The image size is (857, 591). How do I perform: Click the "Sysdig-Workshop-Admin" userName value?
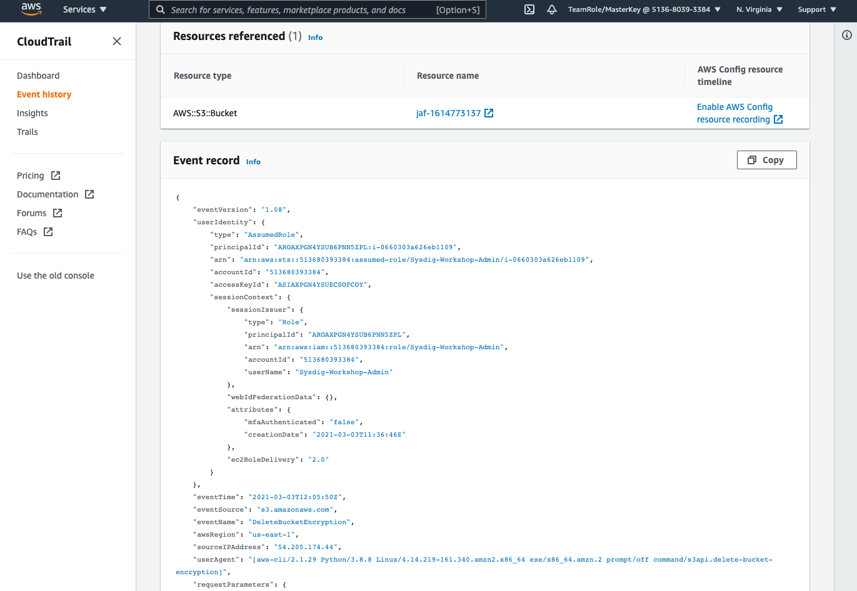[x=344, y=372]
